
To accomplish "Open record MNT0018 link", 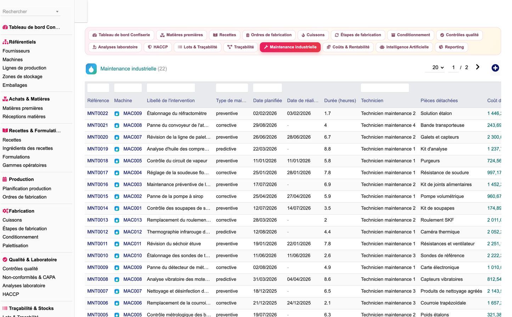I will tap(98, 161).
